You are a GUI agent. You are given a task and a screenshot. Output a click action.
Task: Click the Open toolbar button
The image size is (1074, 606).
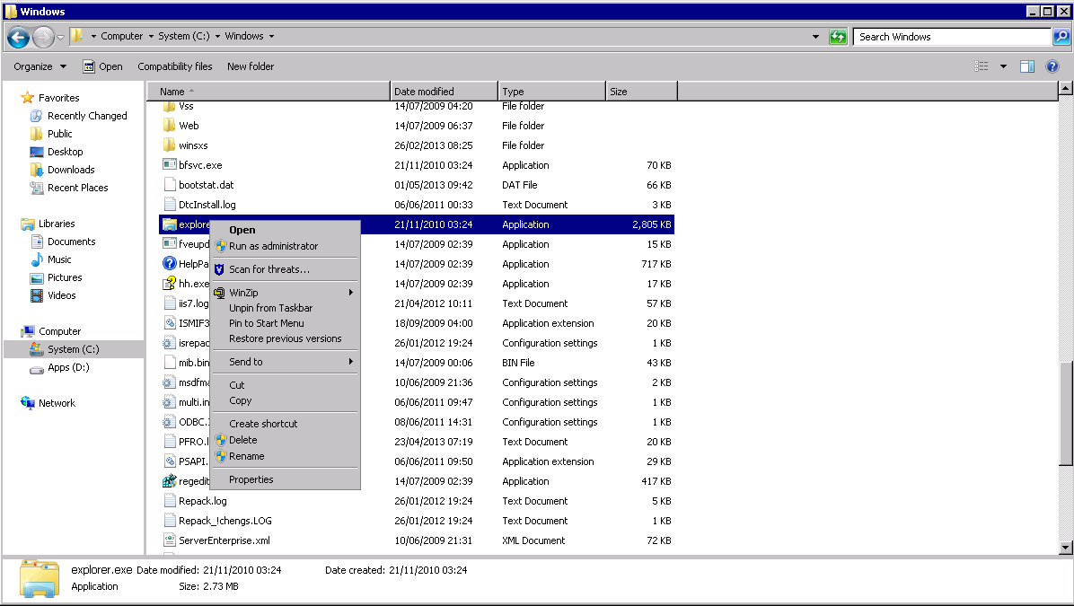(102, 66)
